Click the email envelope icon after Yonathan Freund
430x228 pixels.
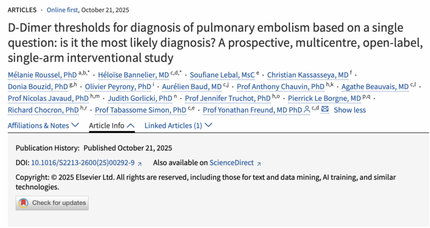pyautogui.click(x=325, y=110)
